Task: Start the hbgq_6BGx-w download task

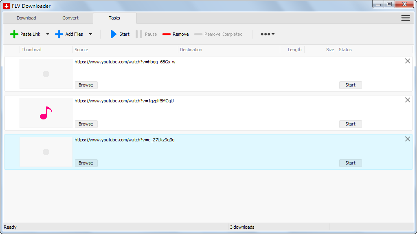Action: click(x=350, y=85)
